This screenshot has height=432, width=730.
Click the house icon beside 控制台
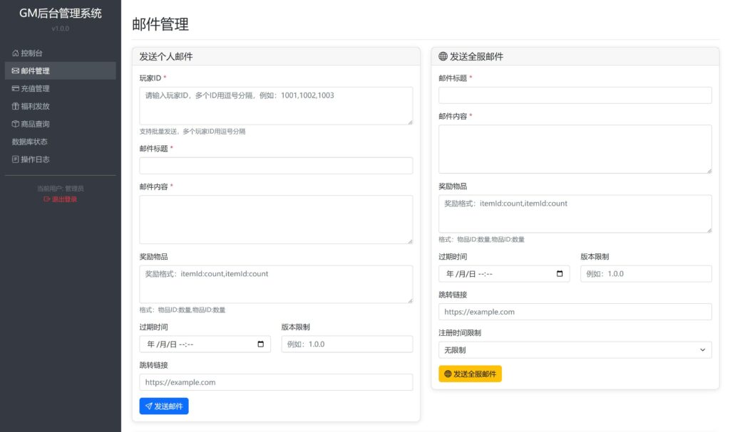(x=16, y=53)
